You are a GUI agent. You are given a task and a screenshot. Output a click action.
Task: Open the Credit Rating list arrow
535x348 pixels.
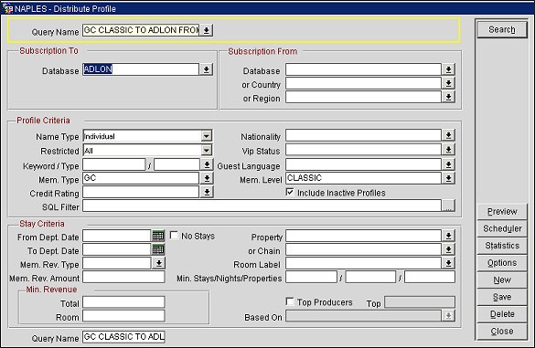coord(207,192)
